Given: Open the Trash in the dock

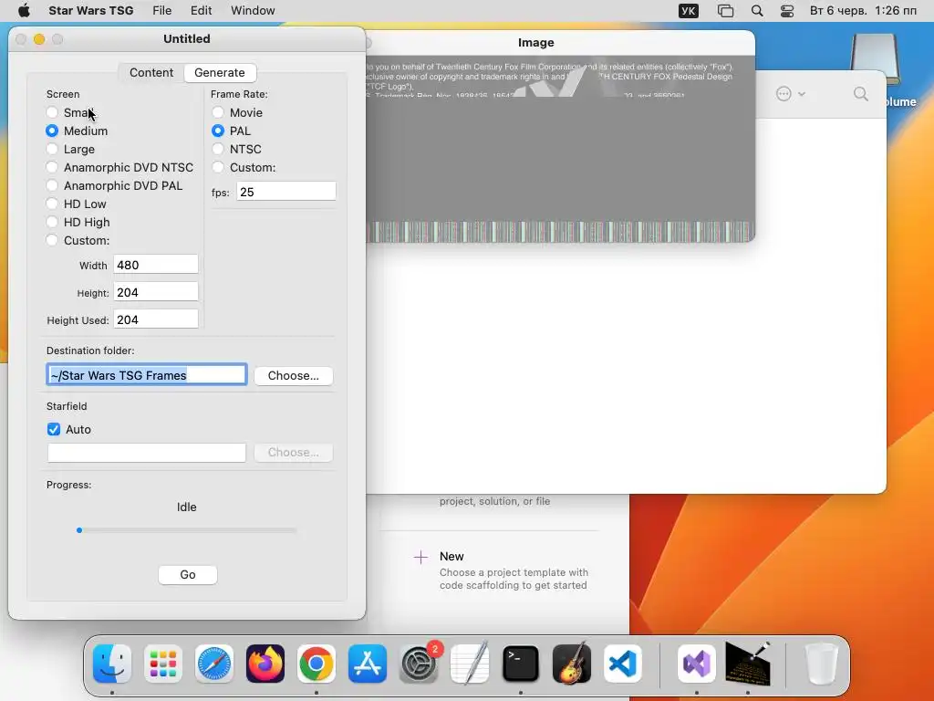Looking at the screenshot, I should pyautogui.click(x=821, y=664).
